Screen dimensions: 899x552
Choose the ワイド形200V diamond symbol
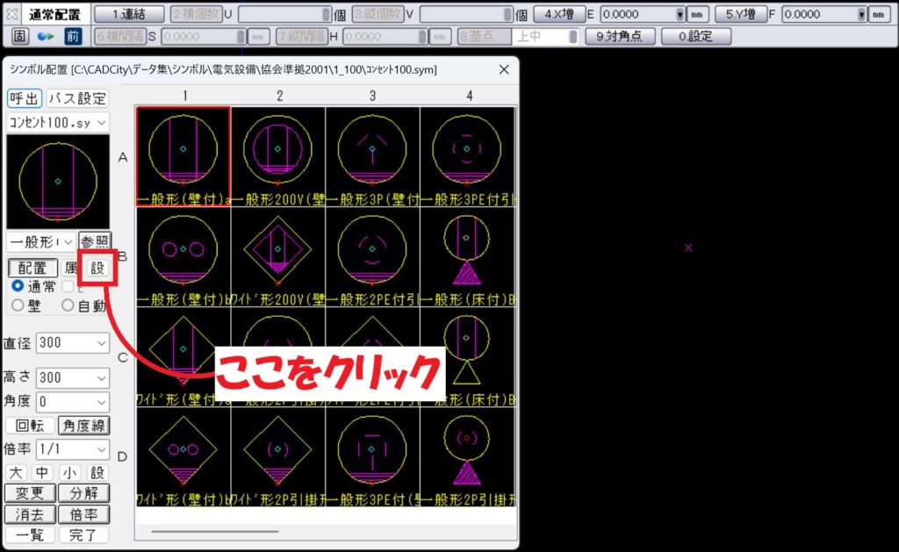[x=278, y=256]
